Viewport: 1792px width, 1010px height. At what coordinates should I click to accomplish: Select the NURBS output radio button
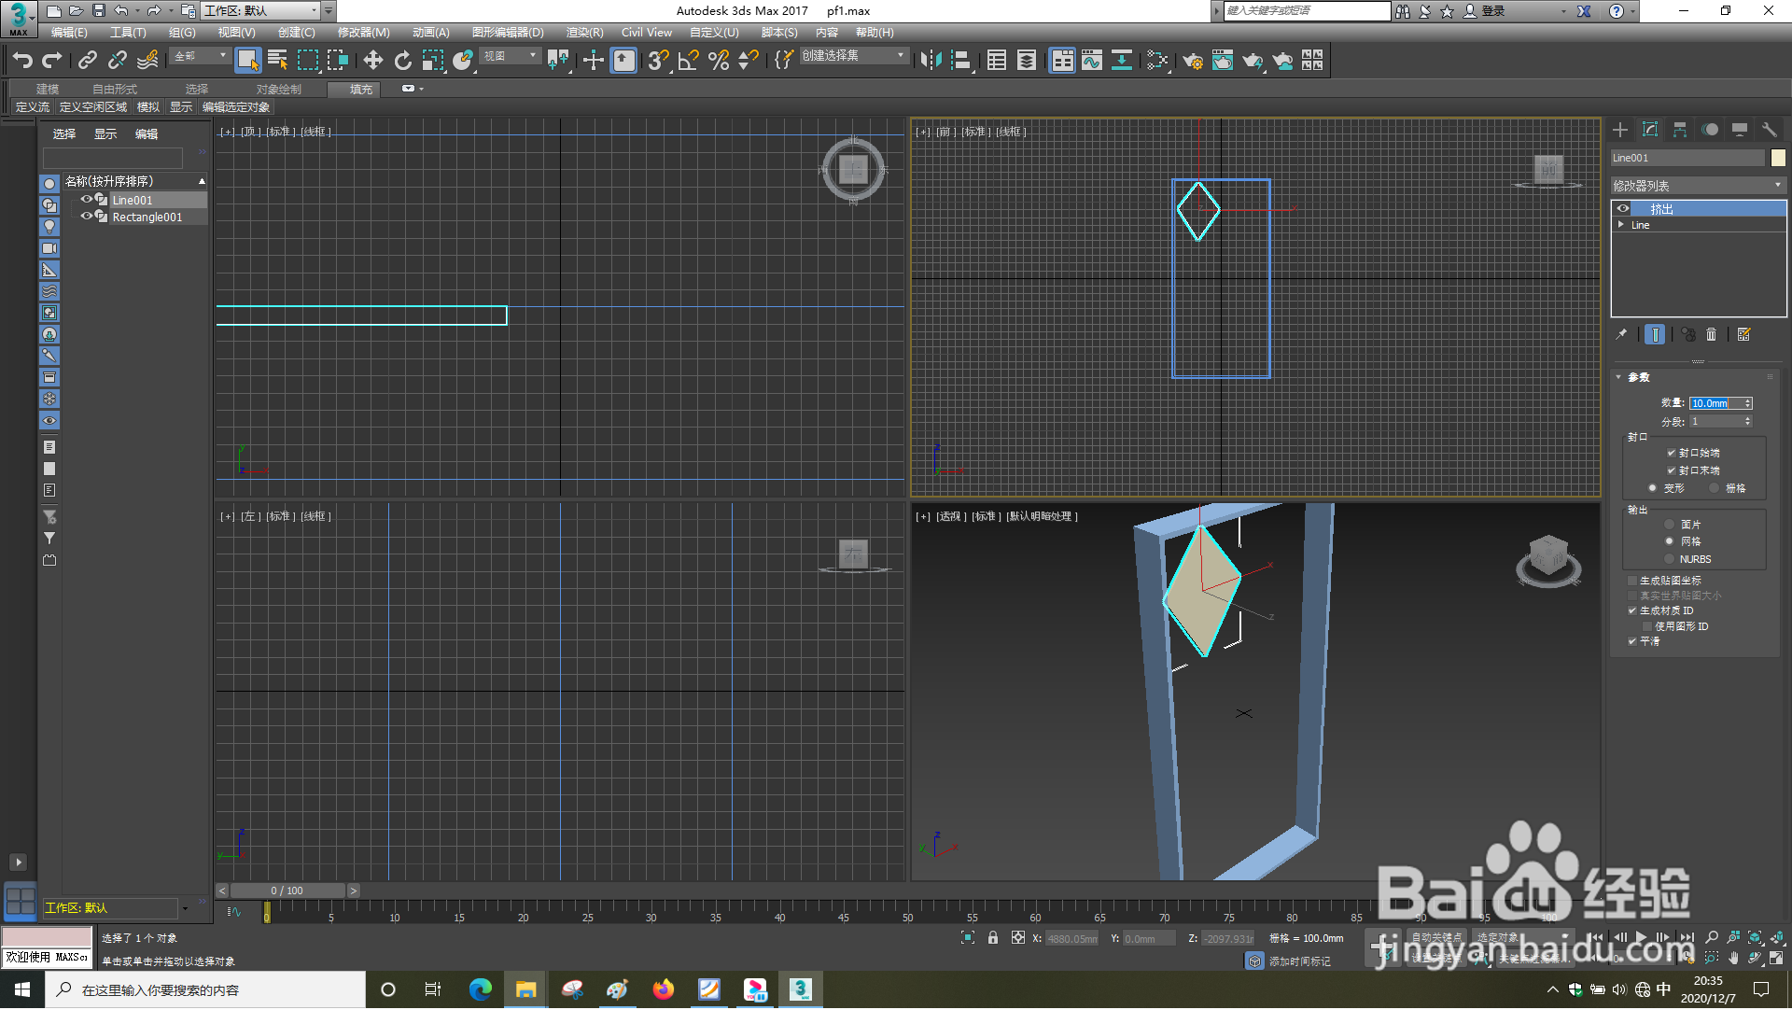pyautogui.click(x=1669, y=559)
